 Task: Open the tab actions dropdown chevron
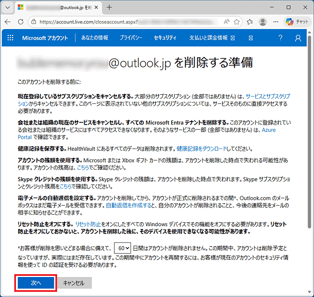click(7, 7)
